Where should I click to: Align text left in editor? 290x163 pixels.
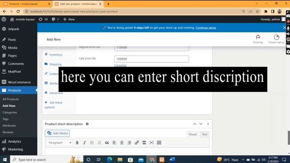tap(114, 143)
